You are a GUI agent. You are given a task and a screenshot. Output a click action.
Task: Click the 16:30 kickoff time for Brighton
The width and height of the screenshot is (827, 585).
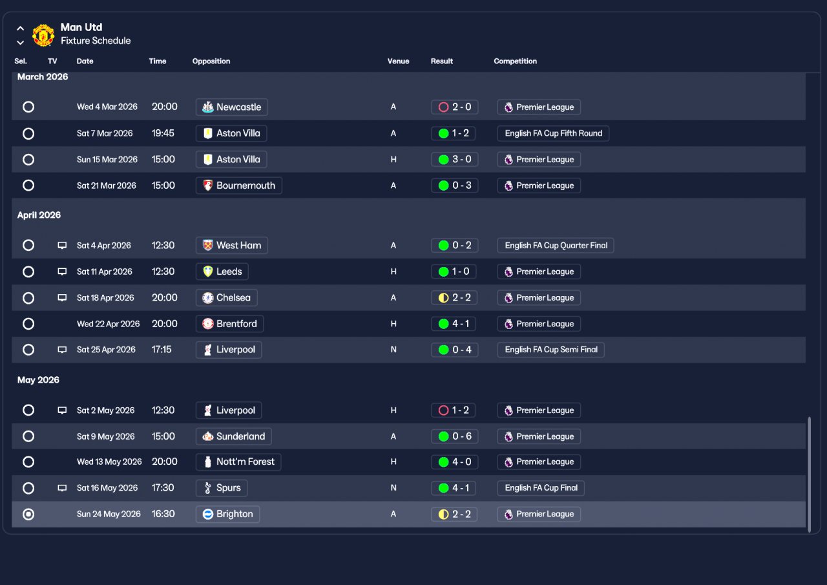(x=163, y=515)
